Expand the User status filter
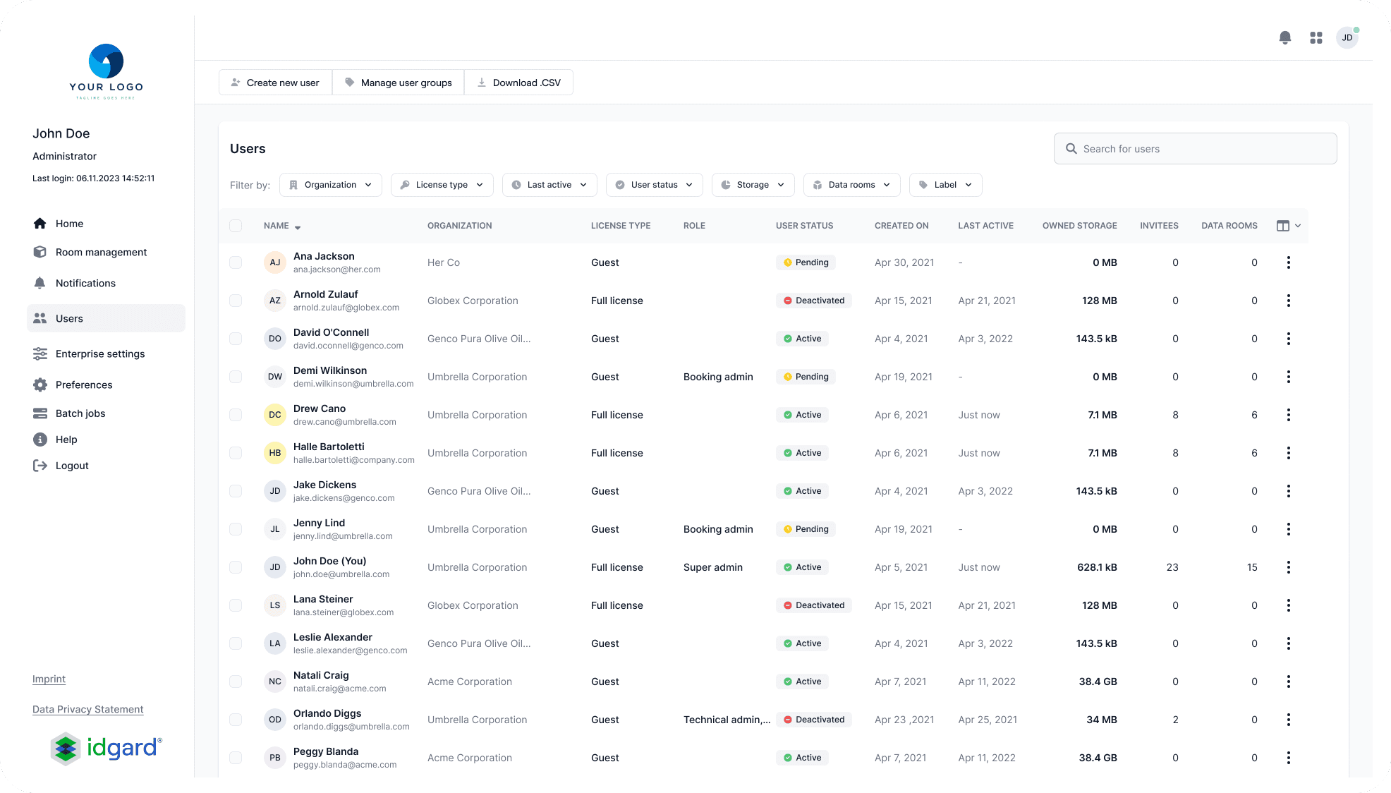Viewport: 1391px width, 793px height. (x=655, y=185)
